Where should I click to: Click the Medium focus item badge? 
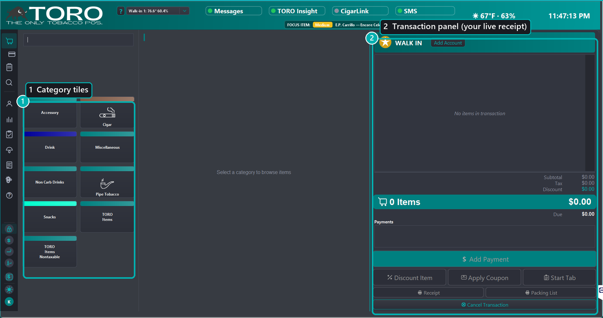pyautogui.click(x=322, y=25)
